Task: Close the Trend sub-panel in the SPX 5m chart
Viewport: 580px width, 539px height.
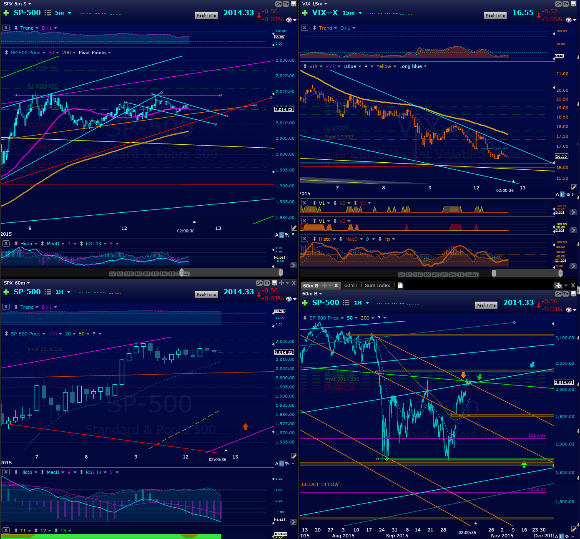Action: [6, 28]
